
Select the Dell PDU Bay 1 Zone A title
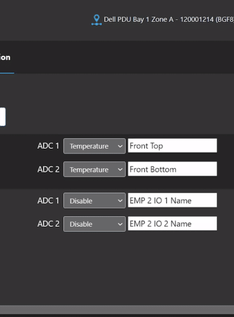click(169, 20)
